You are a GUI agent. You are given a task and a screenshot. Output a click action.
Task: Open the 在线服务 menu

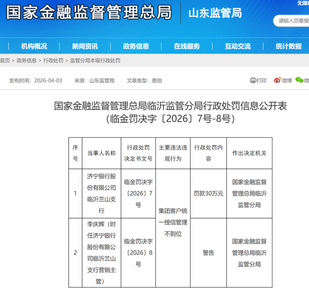pos(187,46)
